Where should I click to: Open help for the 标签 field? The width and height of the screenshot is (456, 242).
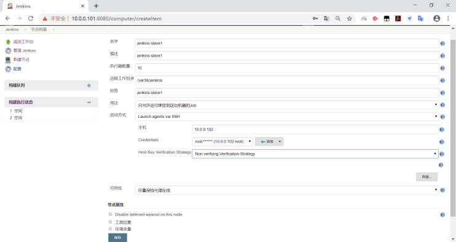(x=442, y=93)
